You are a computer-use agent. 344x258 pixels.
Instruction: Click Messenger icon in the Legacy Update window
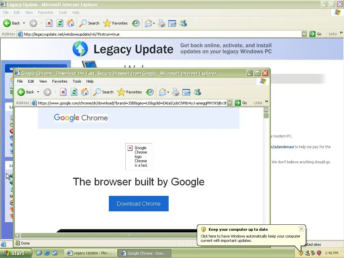183,23
